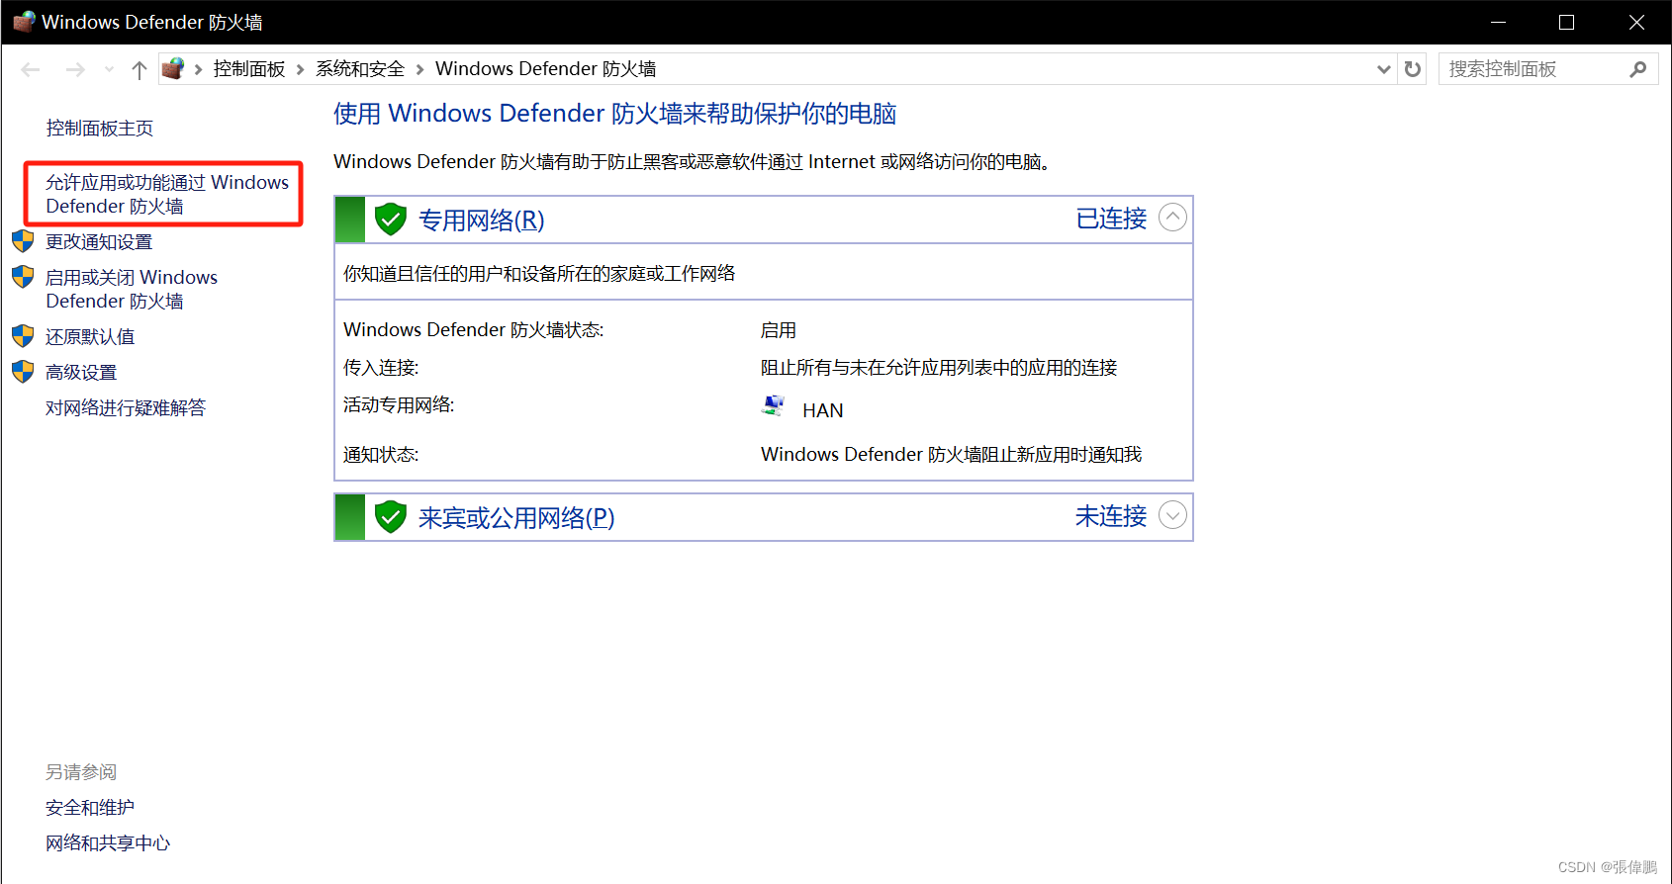Close the firewall window
This screenshot has height=884, width=1672.
(x=1636, y=22)
